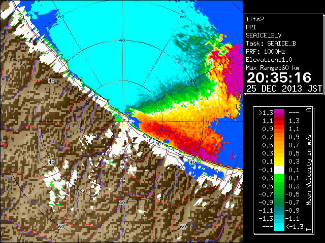Click "0.5" in the legend's left column
The width and height of the screenshot is (325, 243).
point(268,145)
